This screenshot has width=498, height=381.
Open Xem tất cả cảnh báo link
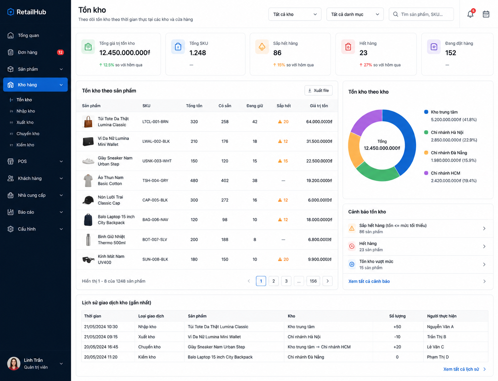click(369, 281)
